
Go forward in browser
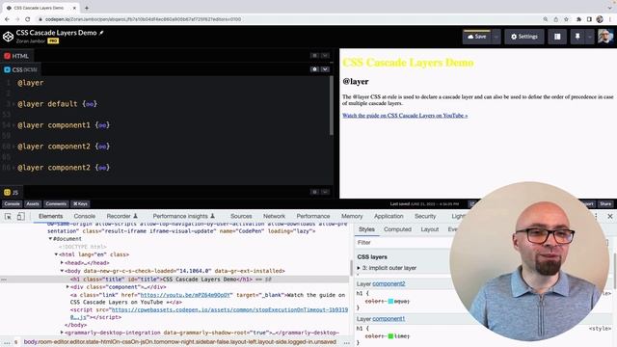(17, 19)
